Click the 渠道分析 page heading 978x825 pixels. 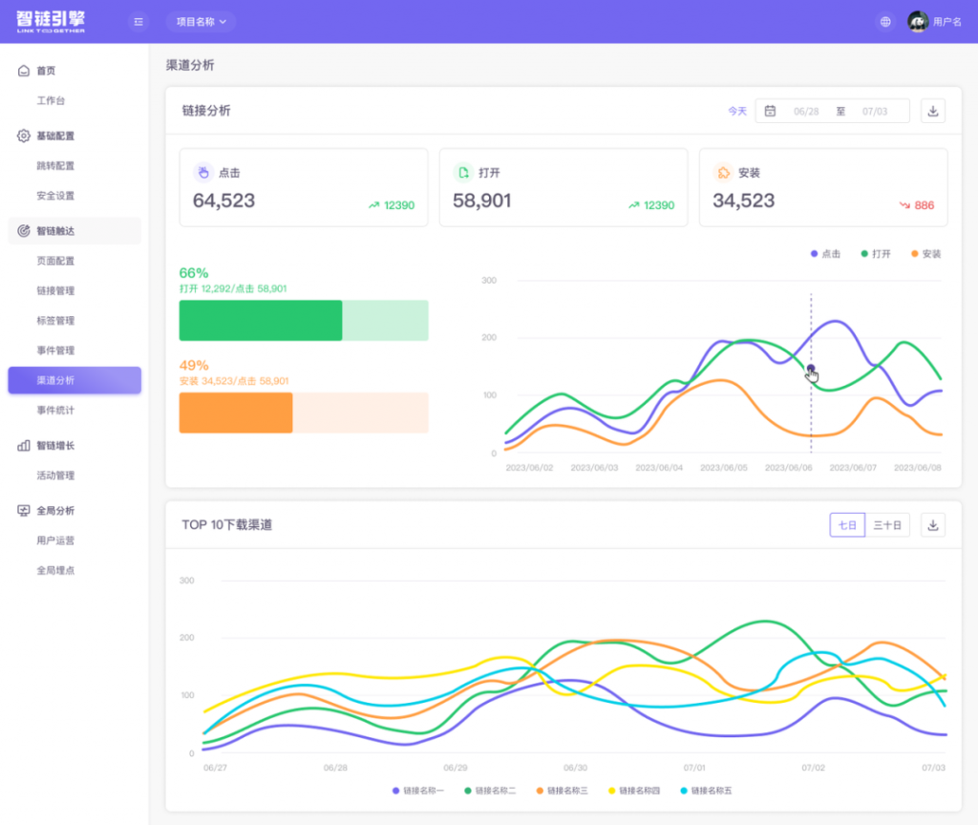190,65
